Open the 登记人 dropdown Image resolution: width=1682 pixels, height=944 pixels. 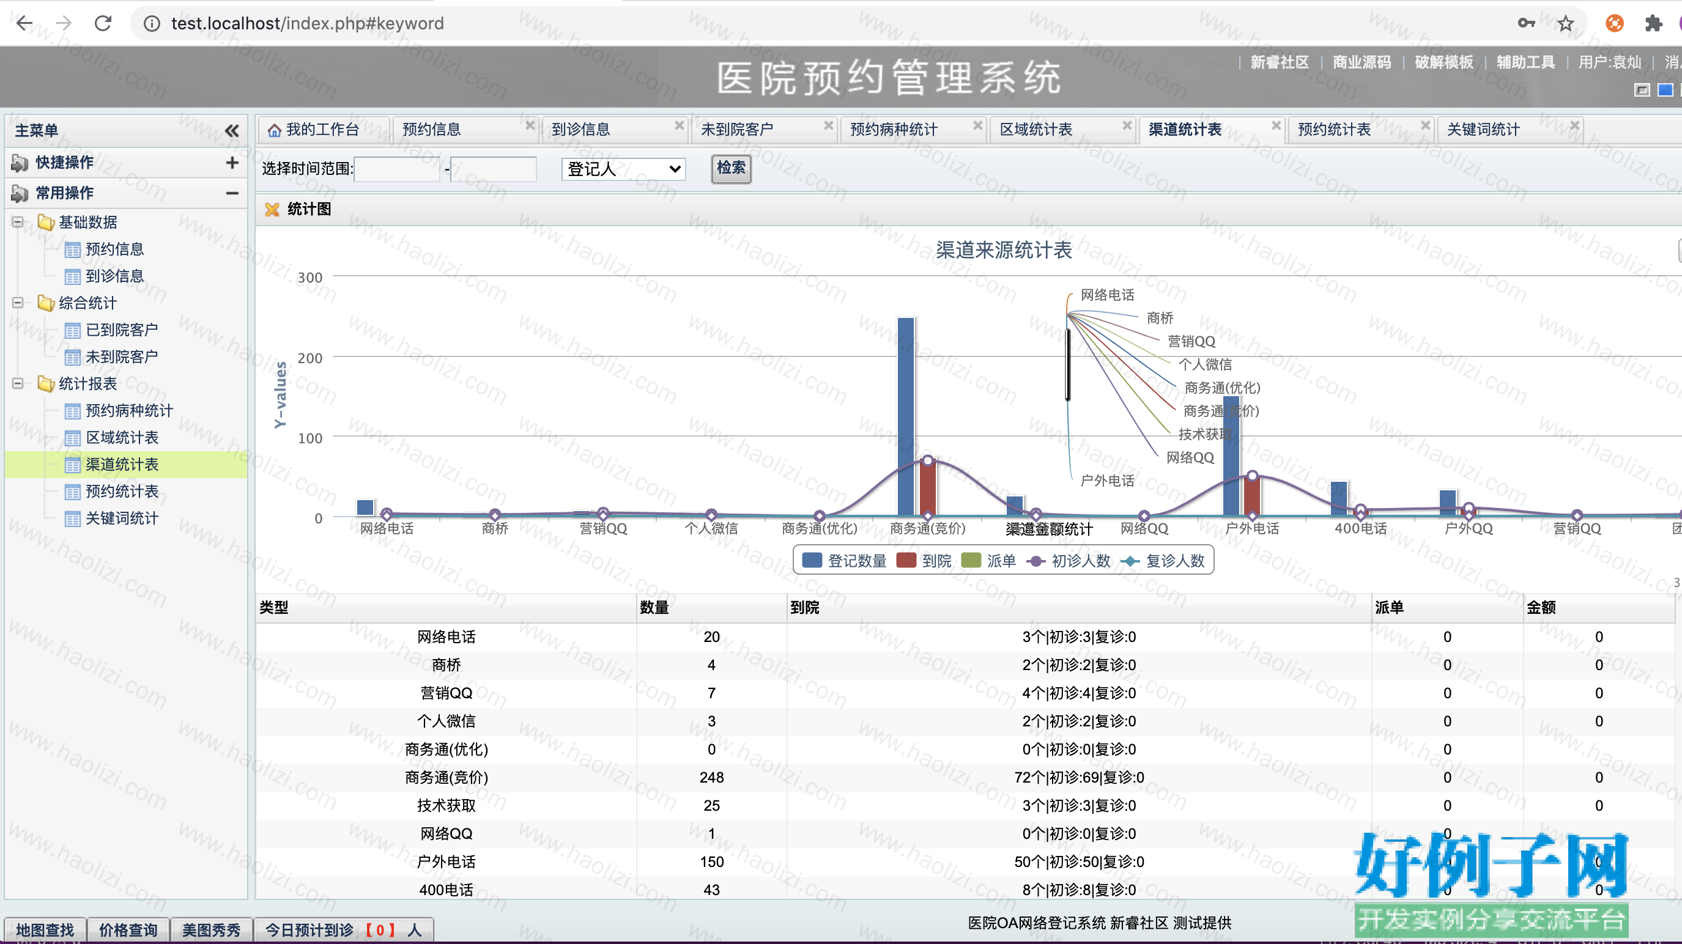click(x=624, y=170)
